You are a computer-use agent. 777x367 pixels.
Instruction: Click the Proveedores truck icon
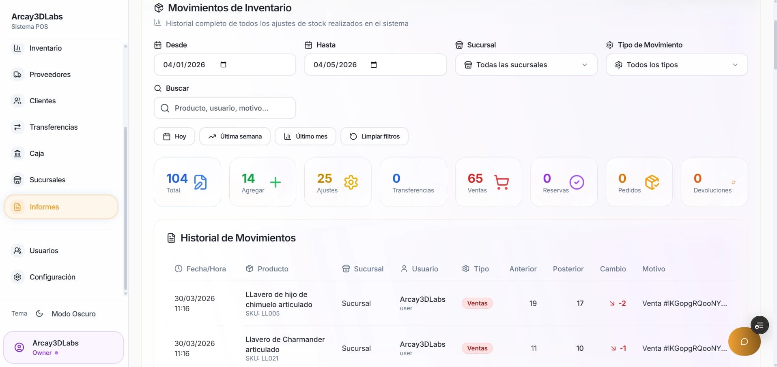click(17, 75)
